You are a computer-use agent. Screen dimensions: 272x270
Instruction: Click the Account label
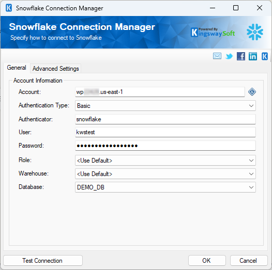point(29,92)
